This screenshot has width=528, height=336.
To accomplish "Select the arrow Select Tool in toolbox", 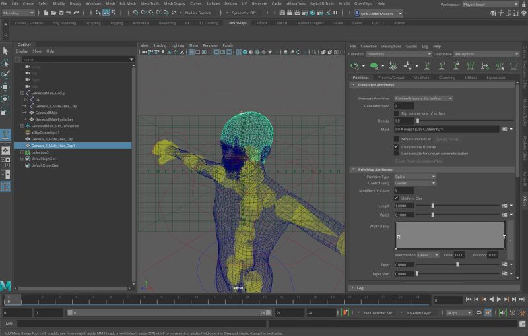I will (5, 51).
